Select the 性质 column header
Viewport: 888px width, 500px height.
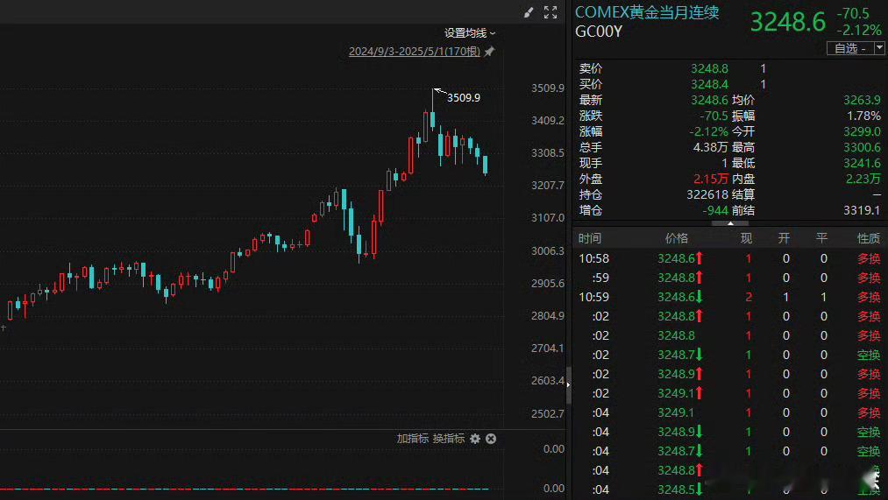click(x=869, y=239)
